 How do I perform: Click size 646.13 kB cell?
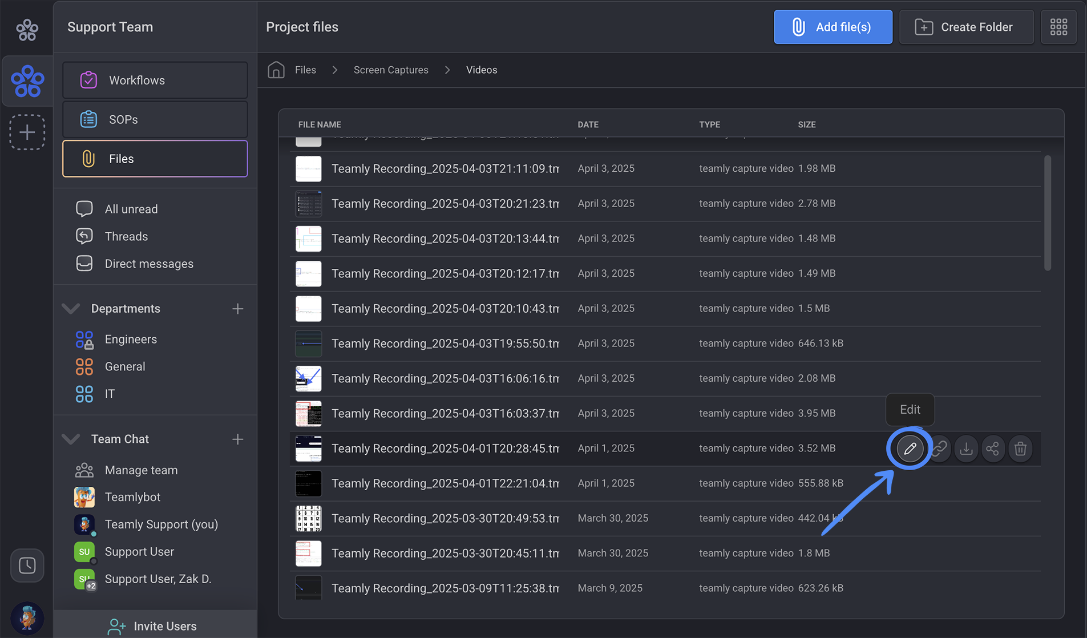821,344
